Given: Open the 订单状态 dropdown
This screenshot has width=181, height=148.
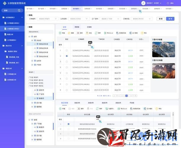Looking at the screenshot, I should click(142, 19).
